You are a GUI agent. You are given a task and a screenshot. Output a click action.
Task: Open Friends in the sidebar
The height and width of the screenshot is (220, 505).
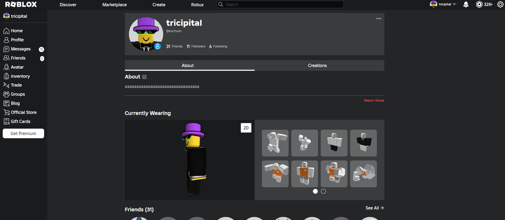tap(15, 58)
